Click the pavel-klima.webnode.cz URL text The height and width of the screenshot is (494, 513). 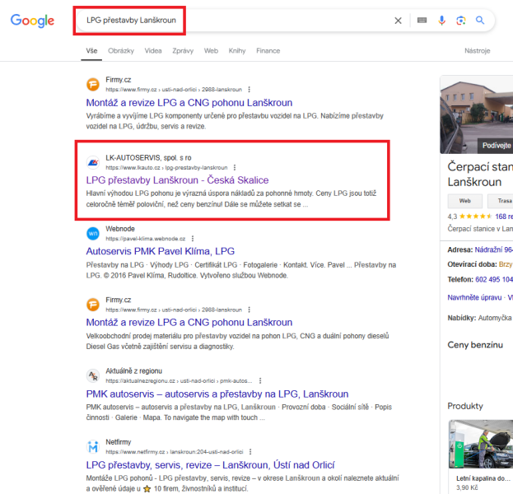point(146,239)
